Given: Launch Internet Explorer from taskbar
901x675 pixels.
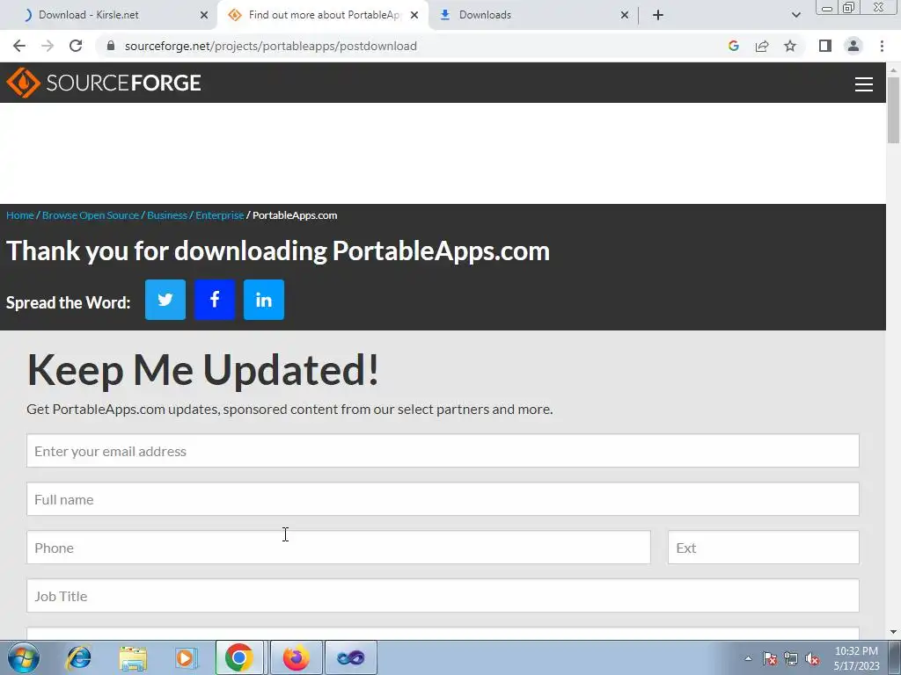Looking at the screenshot, I should (78, 657).
